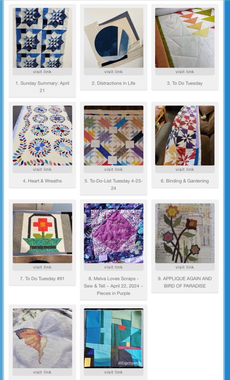Click visit link under Sunday Summary quilt
230x380 pixels.
(42, 72)
